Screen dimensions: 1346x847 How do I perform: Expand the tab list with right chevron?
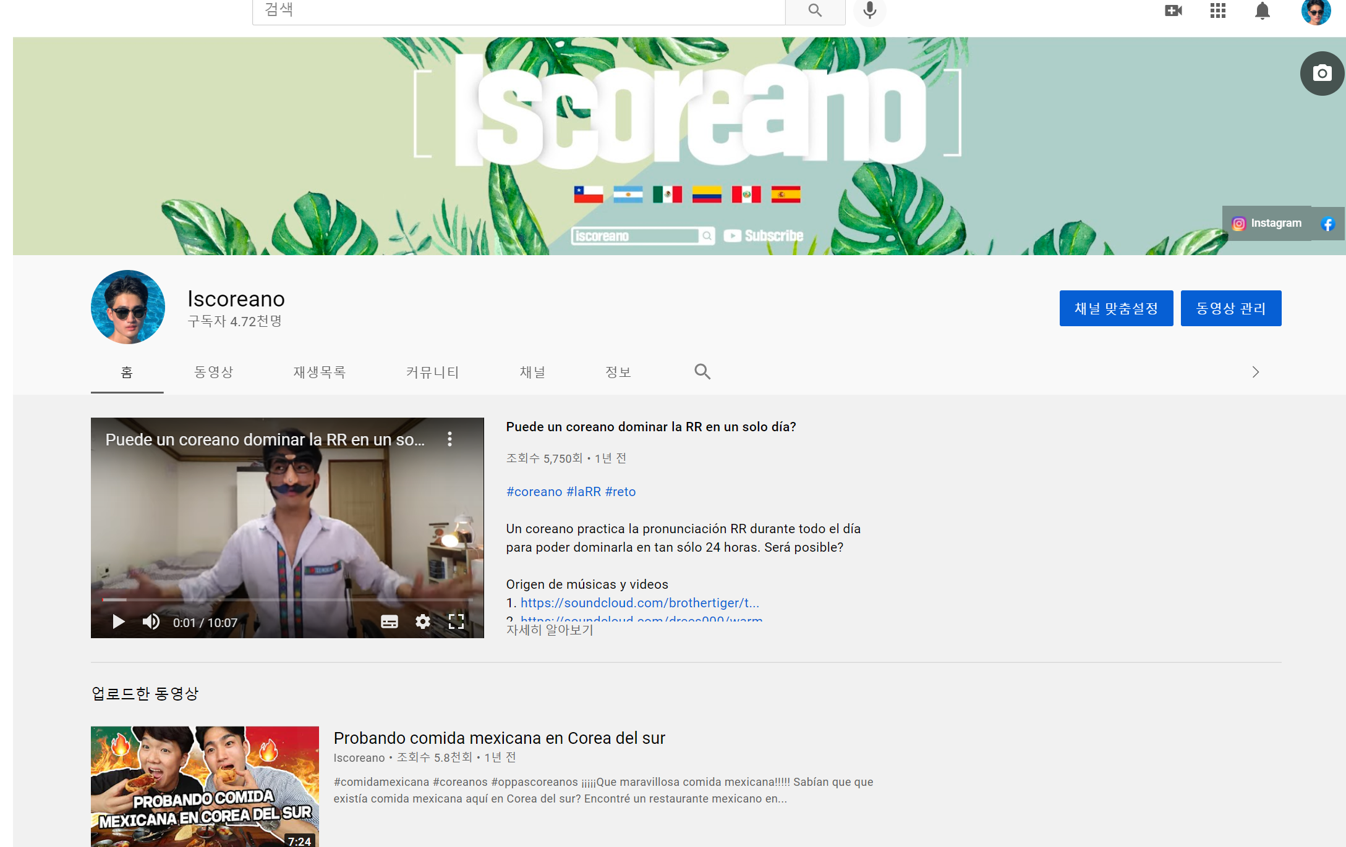tap(1255, 372)
